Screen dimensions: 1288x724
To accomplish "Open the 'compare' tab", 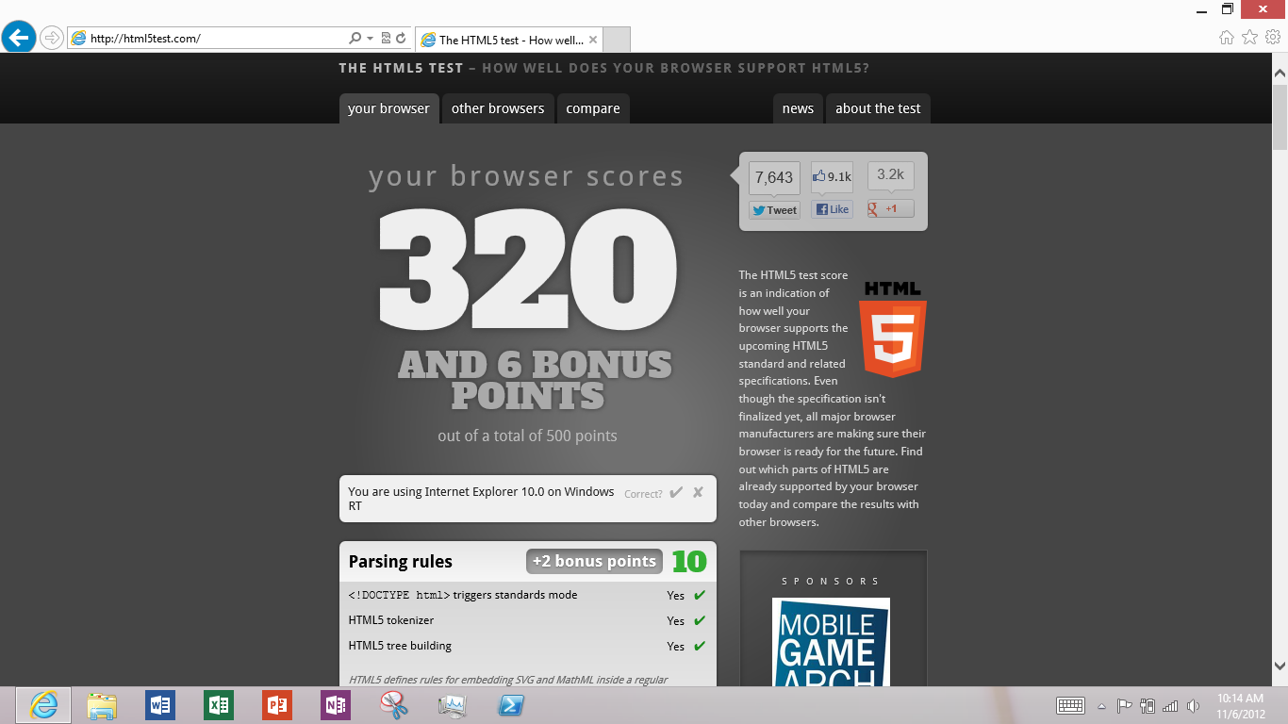I will point(593,108).
